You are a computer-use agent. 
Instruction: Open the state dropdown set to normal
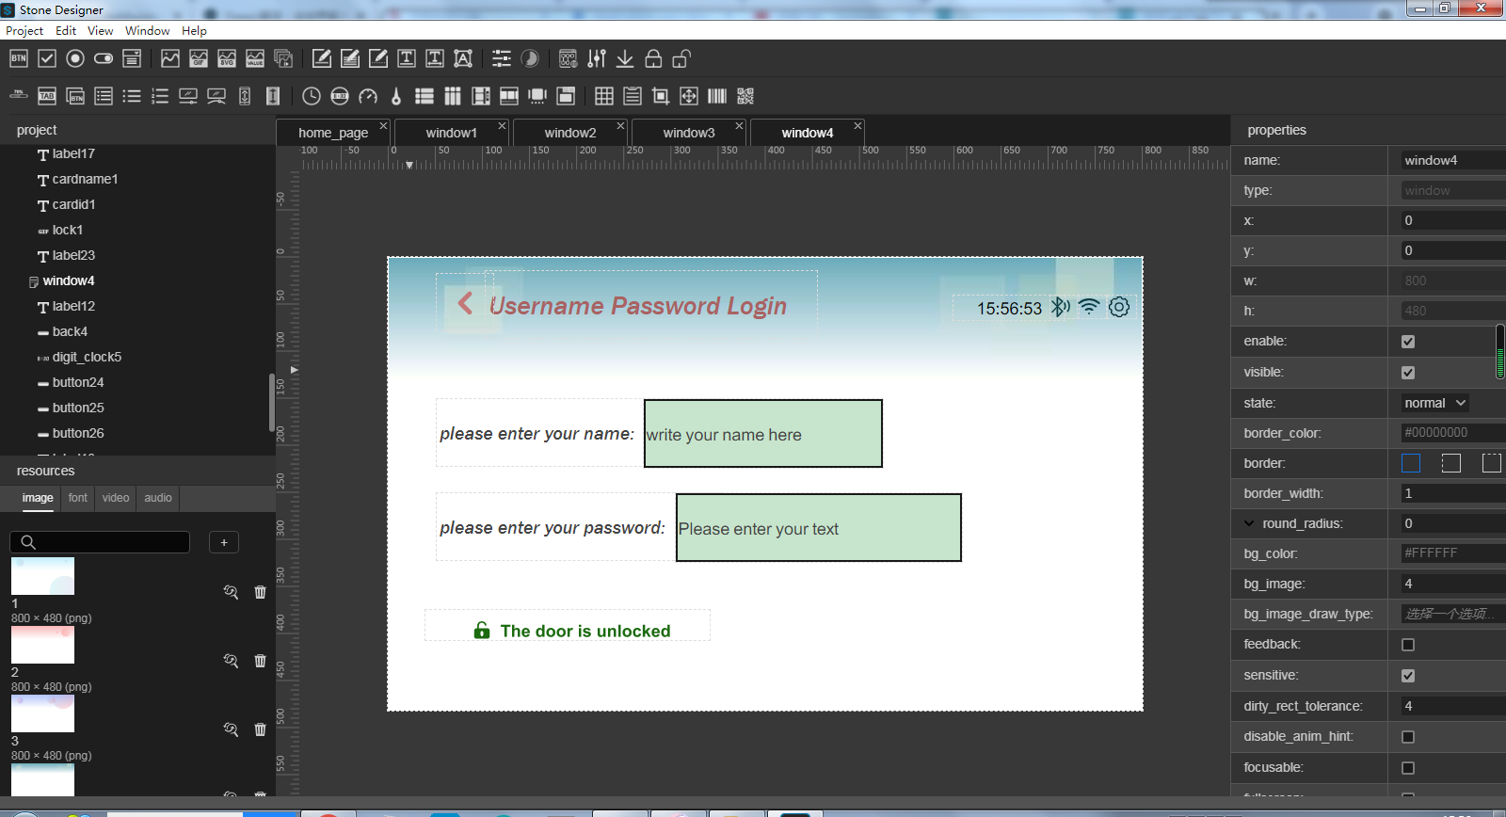click(1434, 403)
